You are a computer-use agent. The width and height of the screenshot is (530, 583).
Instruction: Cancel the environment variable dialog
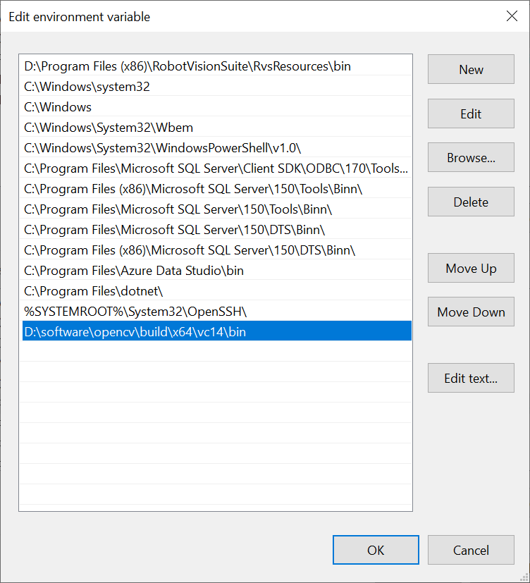click(x=471, y=550)
